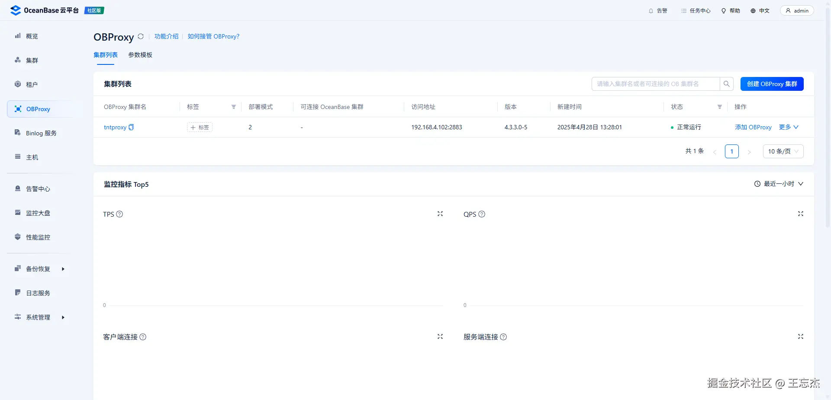Click the 帮助 lightbulb help icon
831x400 pixels.
click(x=724, y=11)
